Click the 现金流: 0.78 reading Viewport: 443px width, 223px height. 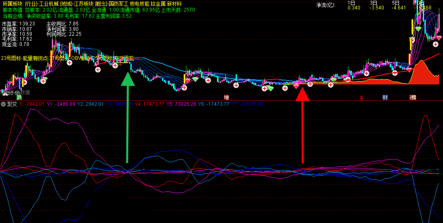[16, 44]
